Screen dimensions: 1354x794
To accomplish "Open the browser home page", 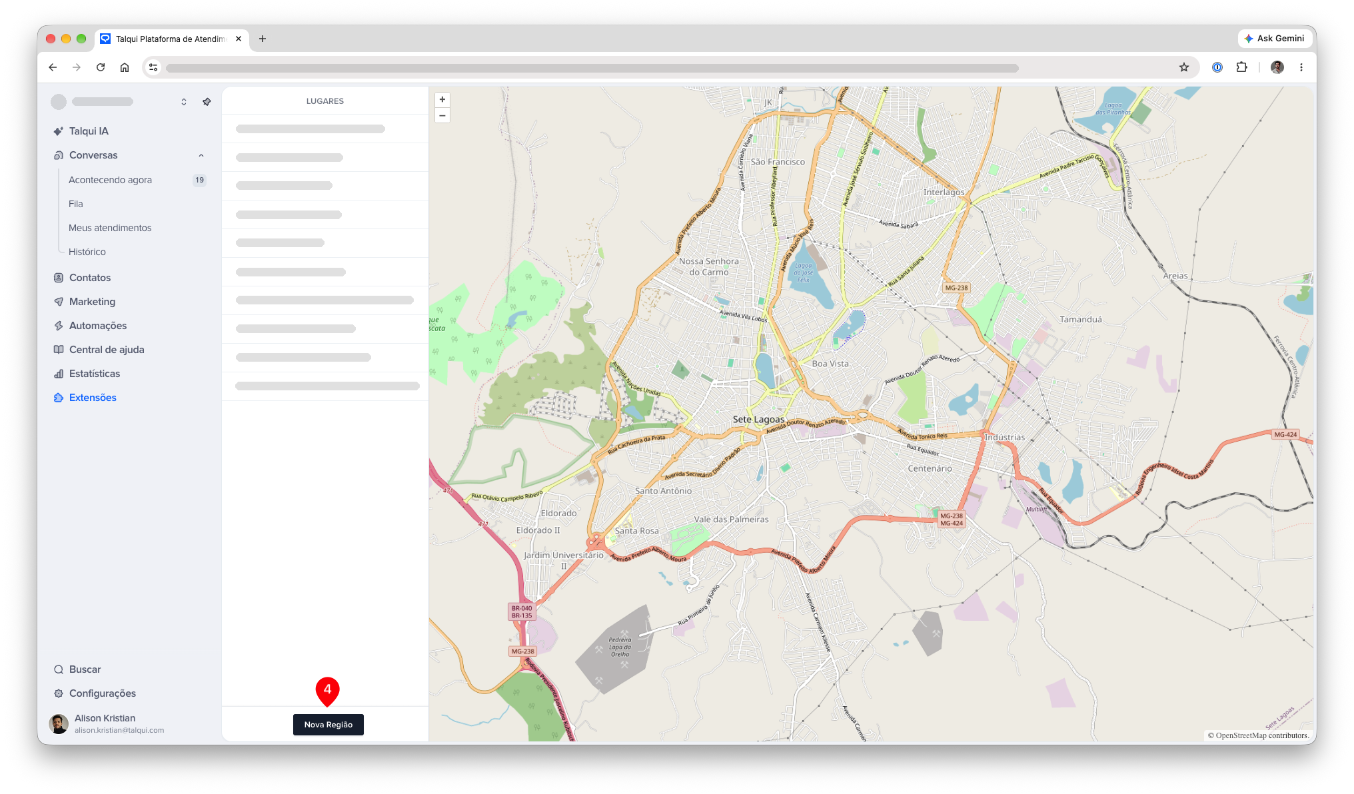I will pos(125,67).
